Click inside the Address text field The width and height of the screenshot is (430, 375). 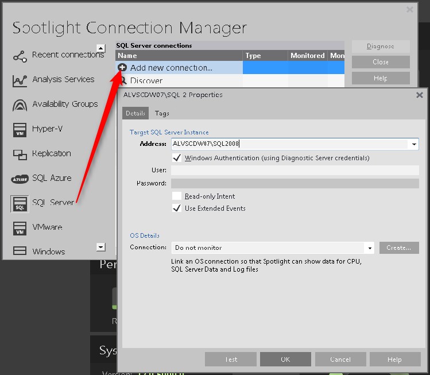(287, 145)
